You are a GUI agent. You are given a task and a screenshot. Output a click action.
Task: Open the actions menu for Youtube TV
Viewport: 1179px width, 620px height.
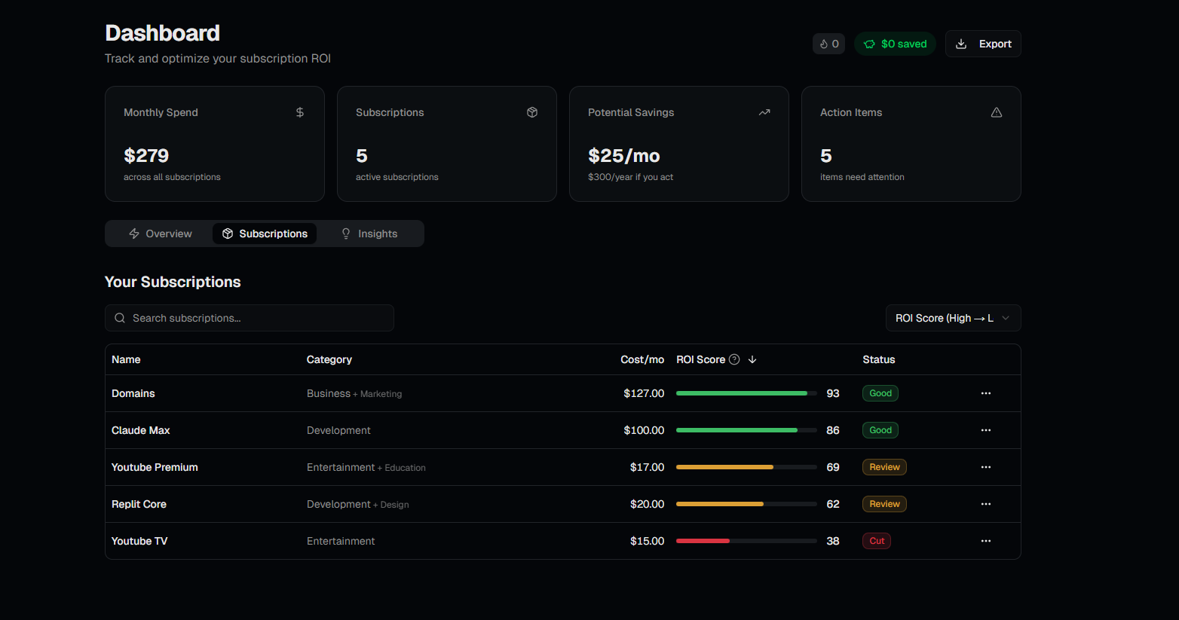986,540
